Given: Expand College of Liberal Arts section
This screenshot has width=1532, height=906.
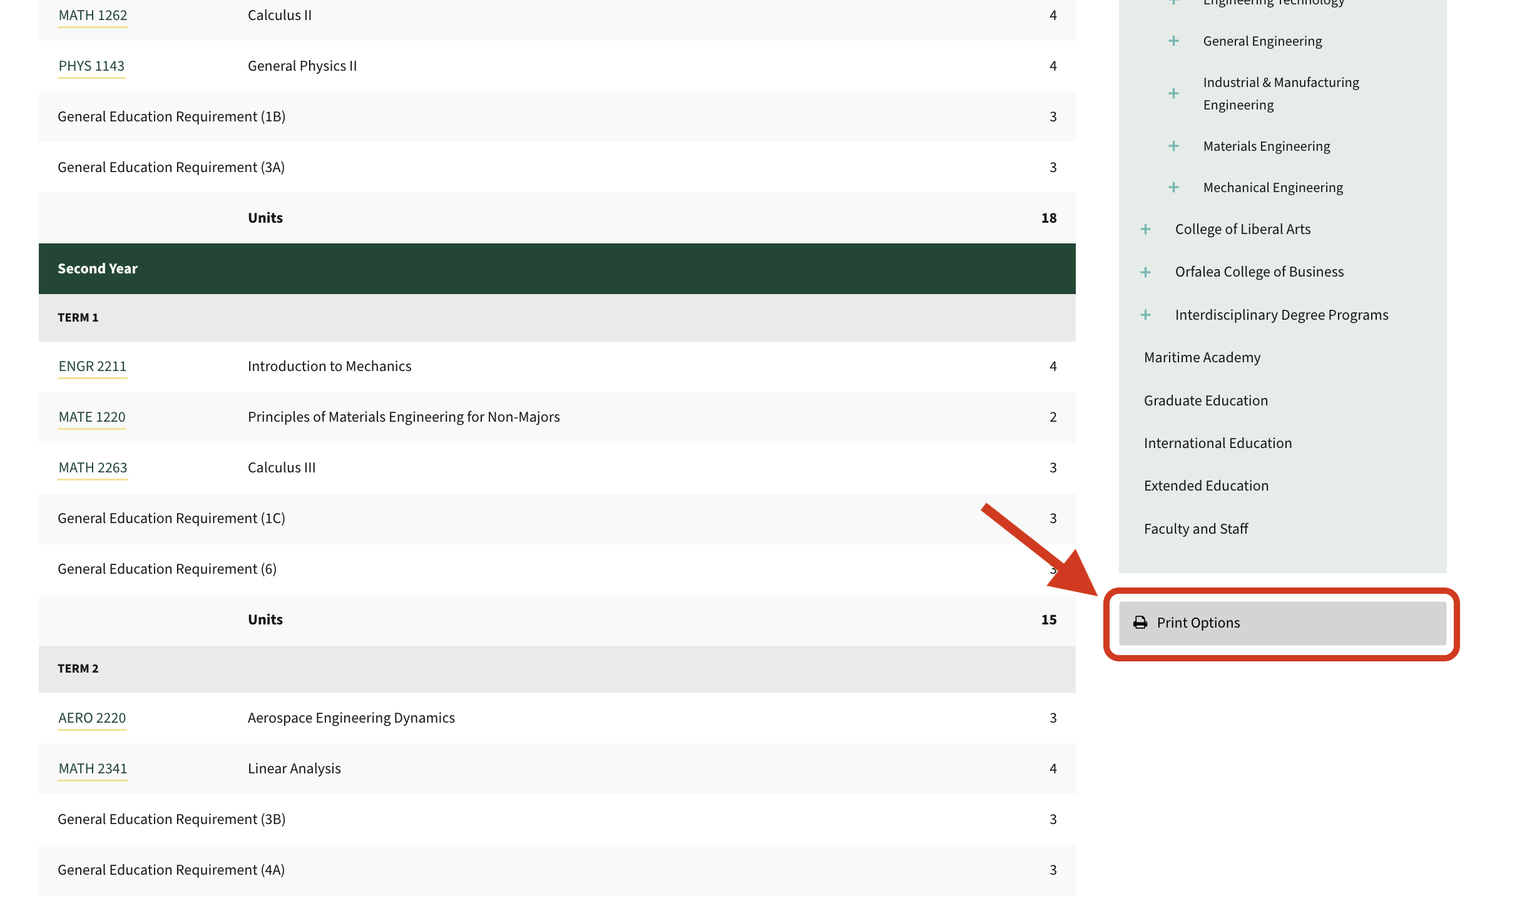Looking at the screenshot, I should pyautogui.click(x=1145, y=230).
